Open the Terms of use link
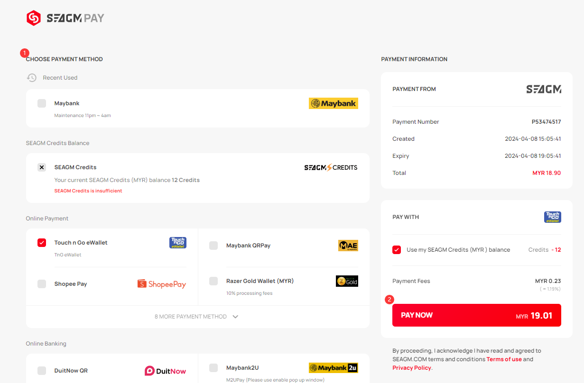Viewport: 584px width, 383px height. tap(504, 359)
